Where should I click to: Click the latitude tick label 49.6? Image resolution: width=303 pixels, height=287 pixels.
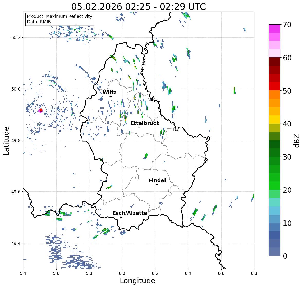(x=16, y=192)
